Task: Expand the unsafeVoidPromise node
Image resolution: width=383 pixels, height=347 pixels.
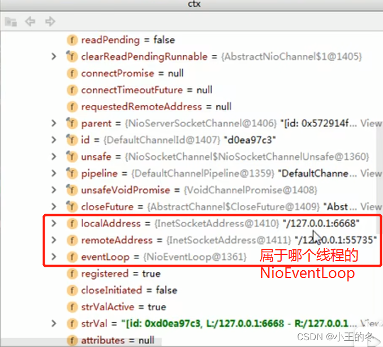Action: (x=54, y=190)
